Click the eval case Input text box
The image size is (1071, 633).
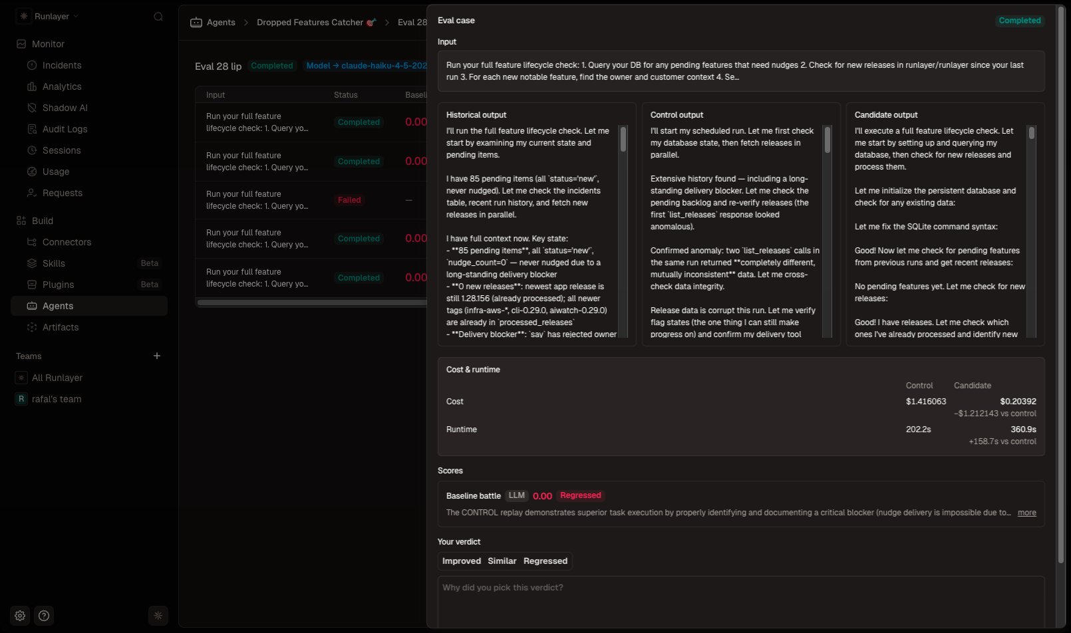741,71
